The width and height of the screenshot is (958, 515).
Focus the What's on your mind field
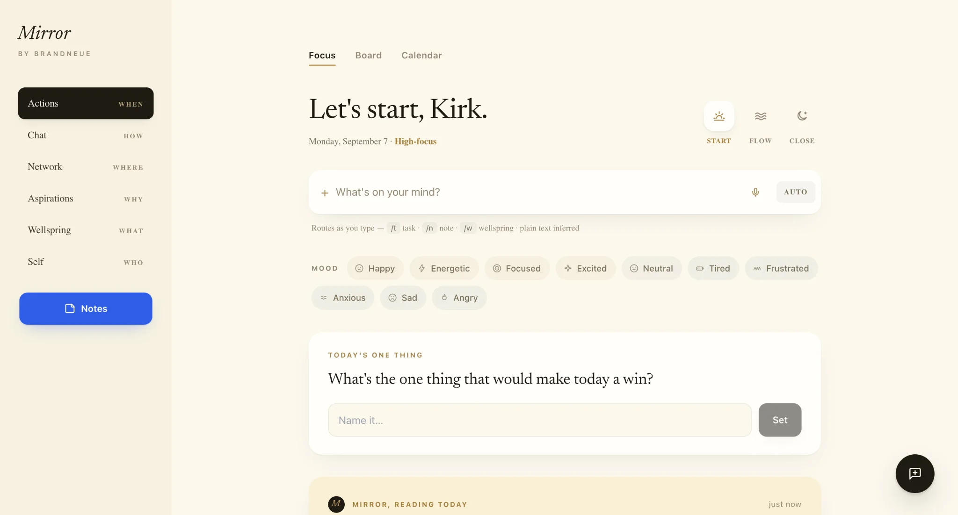click(538, 192)
